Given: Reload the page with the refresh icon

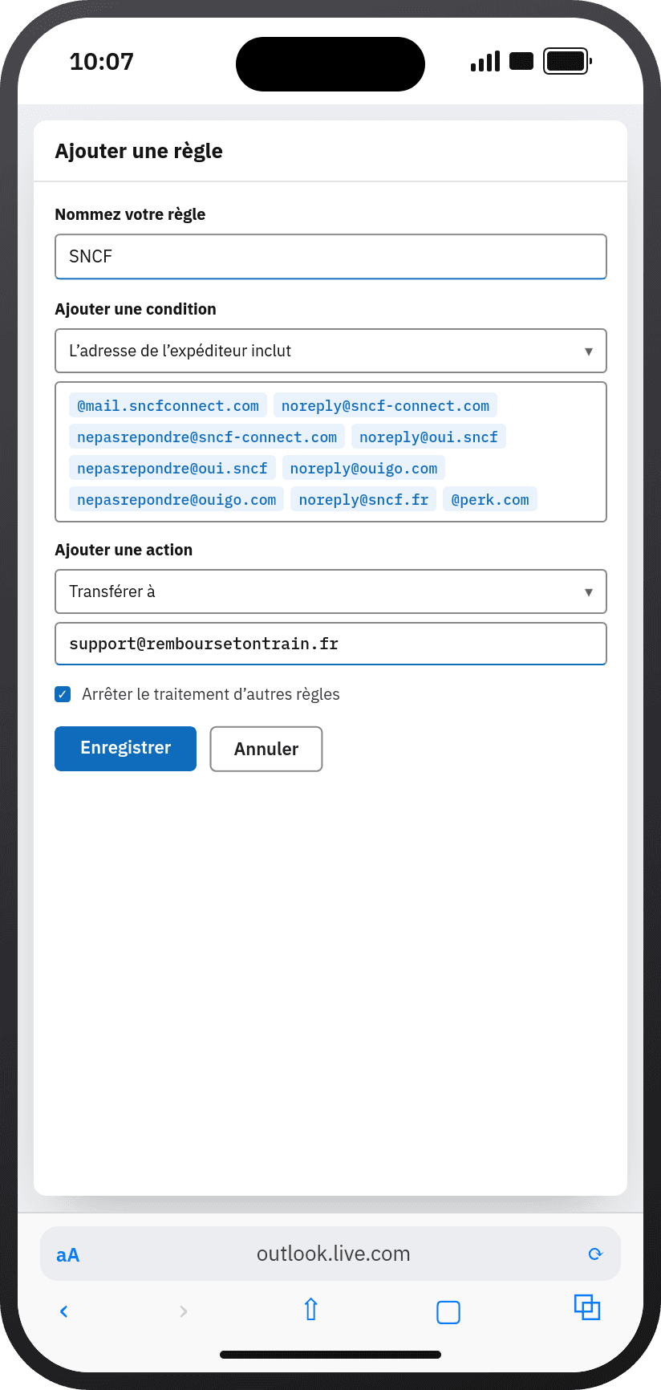Looking at the screenshot, I should coord(595,1254).
